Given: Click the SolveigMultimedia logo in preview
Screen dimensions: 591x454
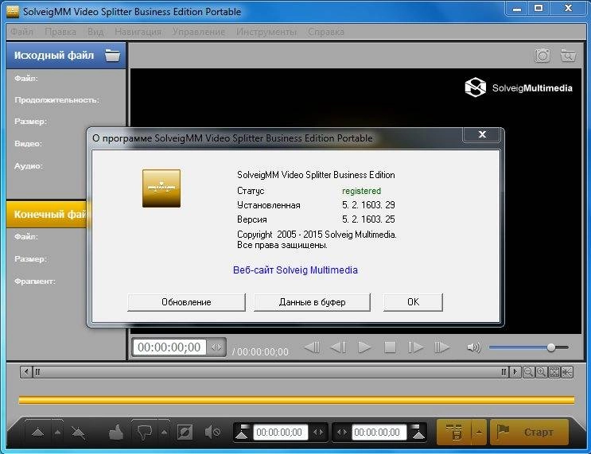Looking at the screenshot, I should pyautogui.click(x=519, y=87).
